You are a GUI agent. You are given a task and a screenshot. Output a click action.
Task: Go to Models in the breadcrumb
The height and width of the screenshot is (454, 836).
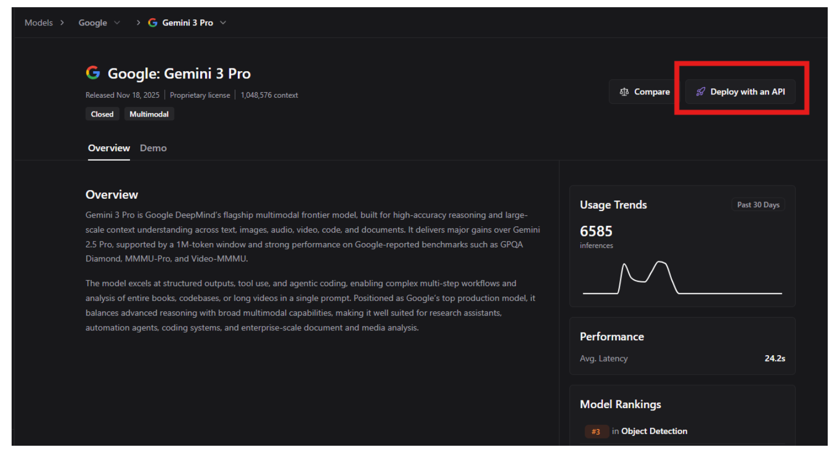tap(39, 23)
